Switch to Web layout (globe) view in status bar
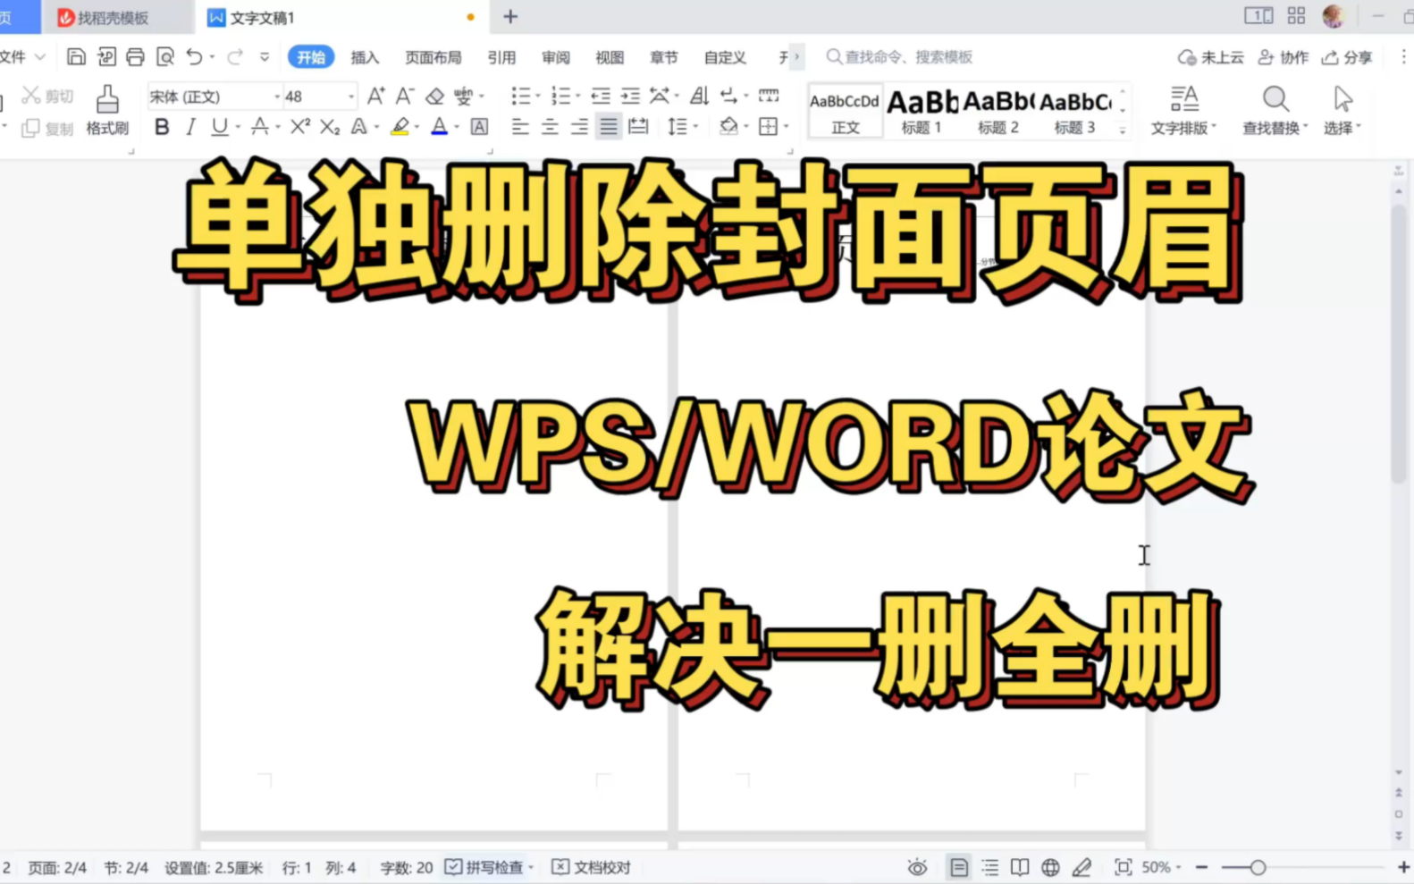This screenshot has height=884, width=1414. 1050,867
